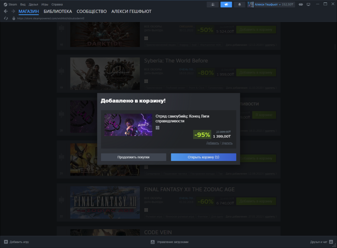Click the Suicide Squad game thumbnail in the dialog
The image size is (337, 248).
[x=128, y=125]
